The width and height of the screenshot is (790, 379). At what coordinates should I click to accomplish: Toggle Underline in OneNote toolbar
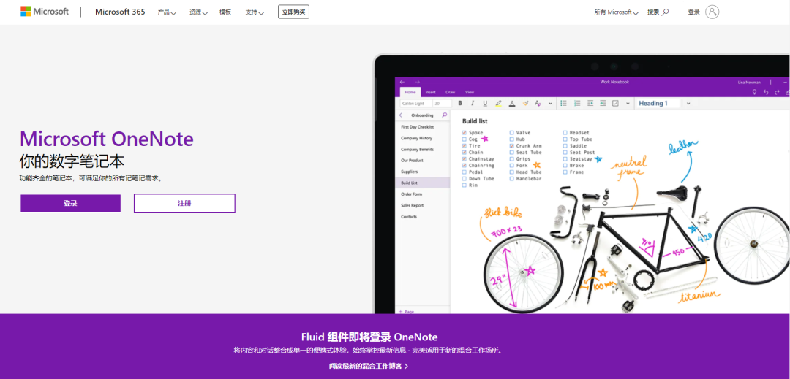click(485, 103)
